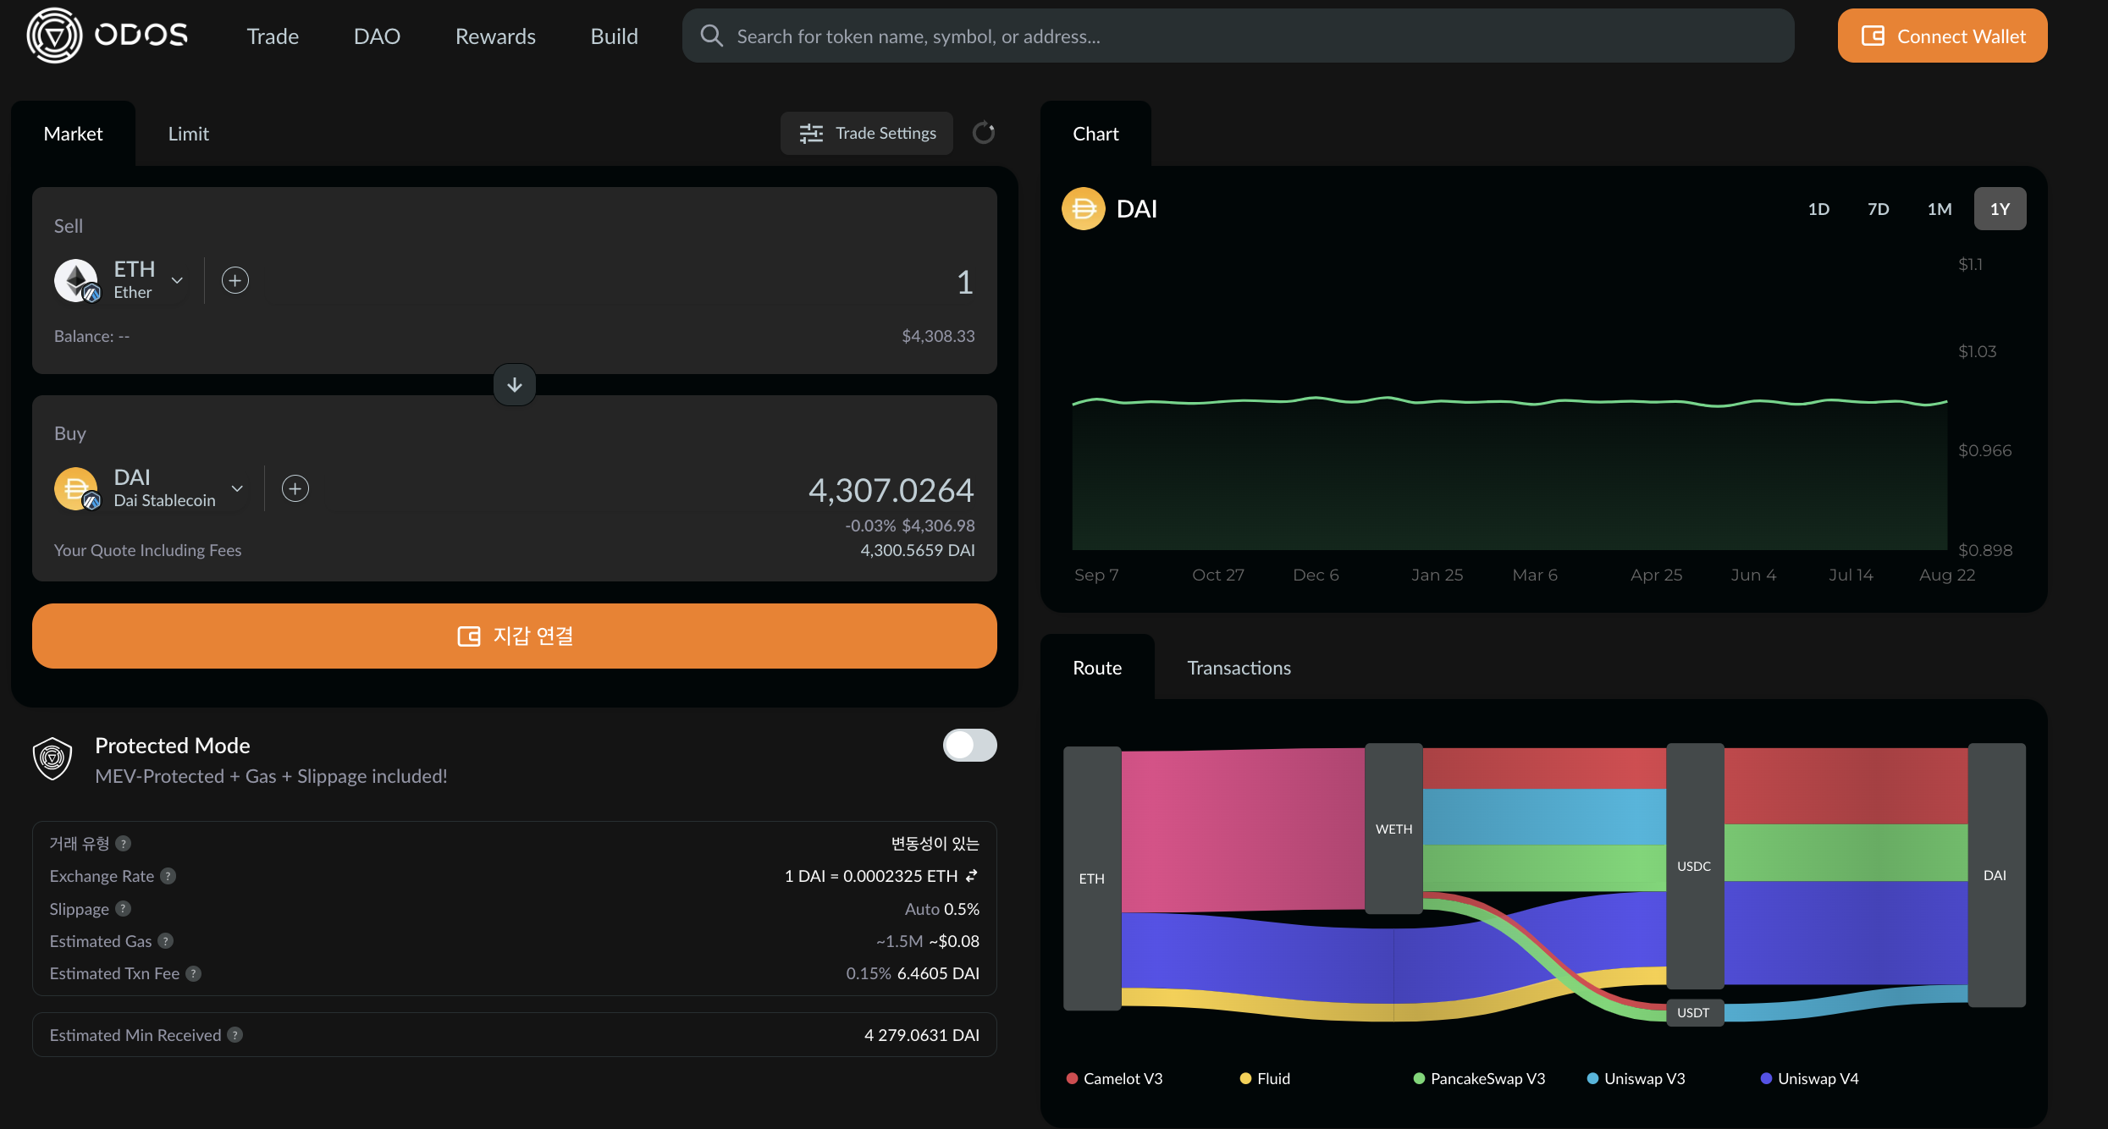Image resolution: width=2108 pixels, height=1129 pixels.
Task: Click estimated gas ~$0.08 value
Action: point(954,941)
